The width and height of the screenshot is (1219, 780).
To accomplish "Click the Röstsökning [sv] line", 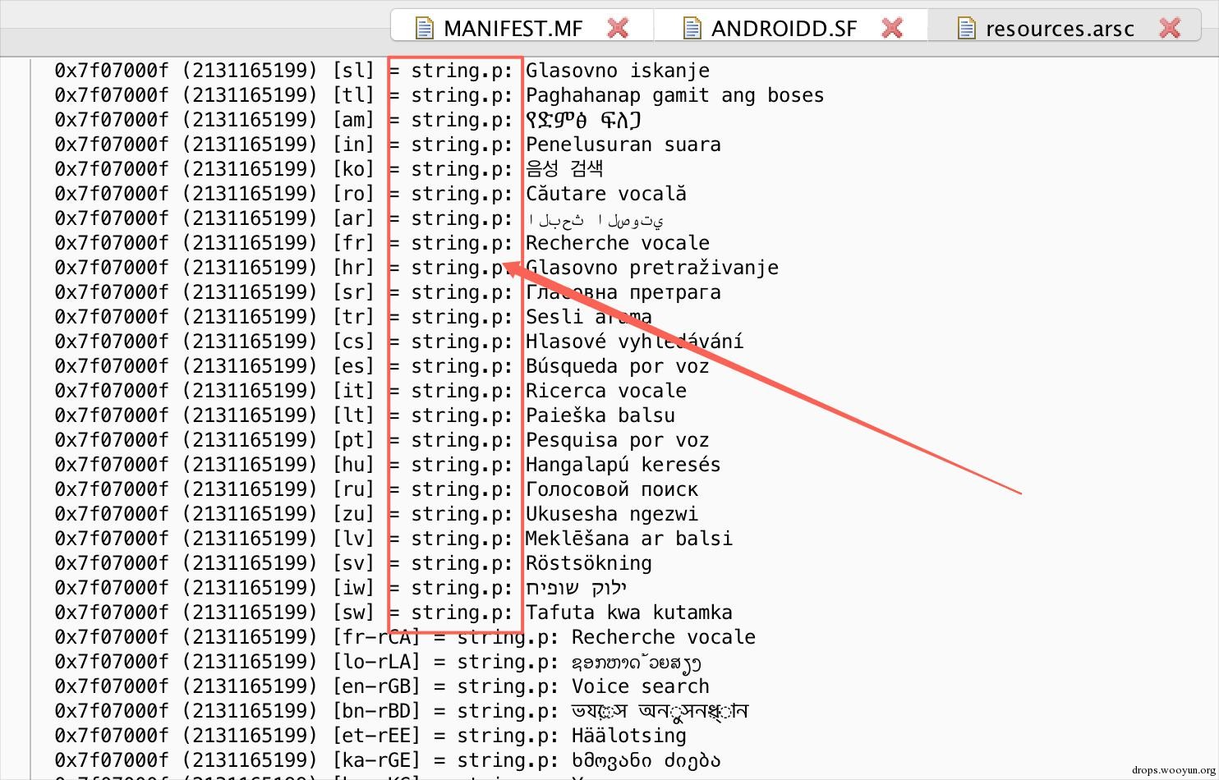I will click(353, 563).
